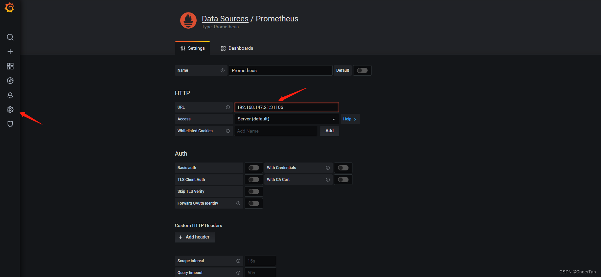Switch to the Settings tab
Image resolution: width=601 pixels, height=277 pixels.
click(193, 48)
